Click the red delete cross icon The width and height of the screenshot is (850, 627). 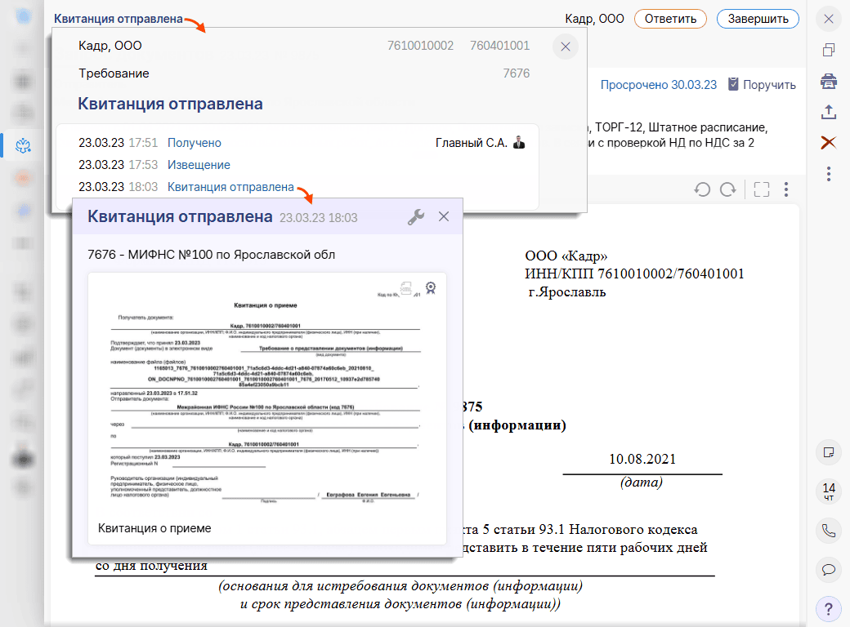coord(829,142)
